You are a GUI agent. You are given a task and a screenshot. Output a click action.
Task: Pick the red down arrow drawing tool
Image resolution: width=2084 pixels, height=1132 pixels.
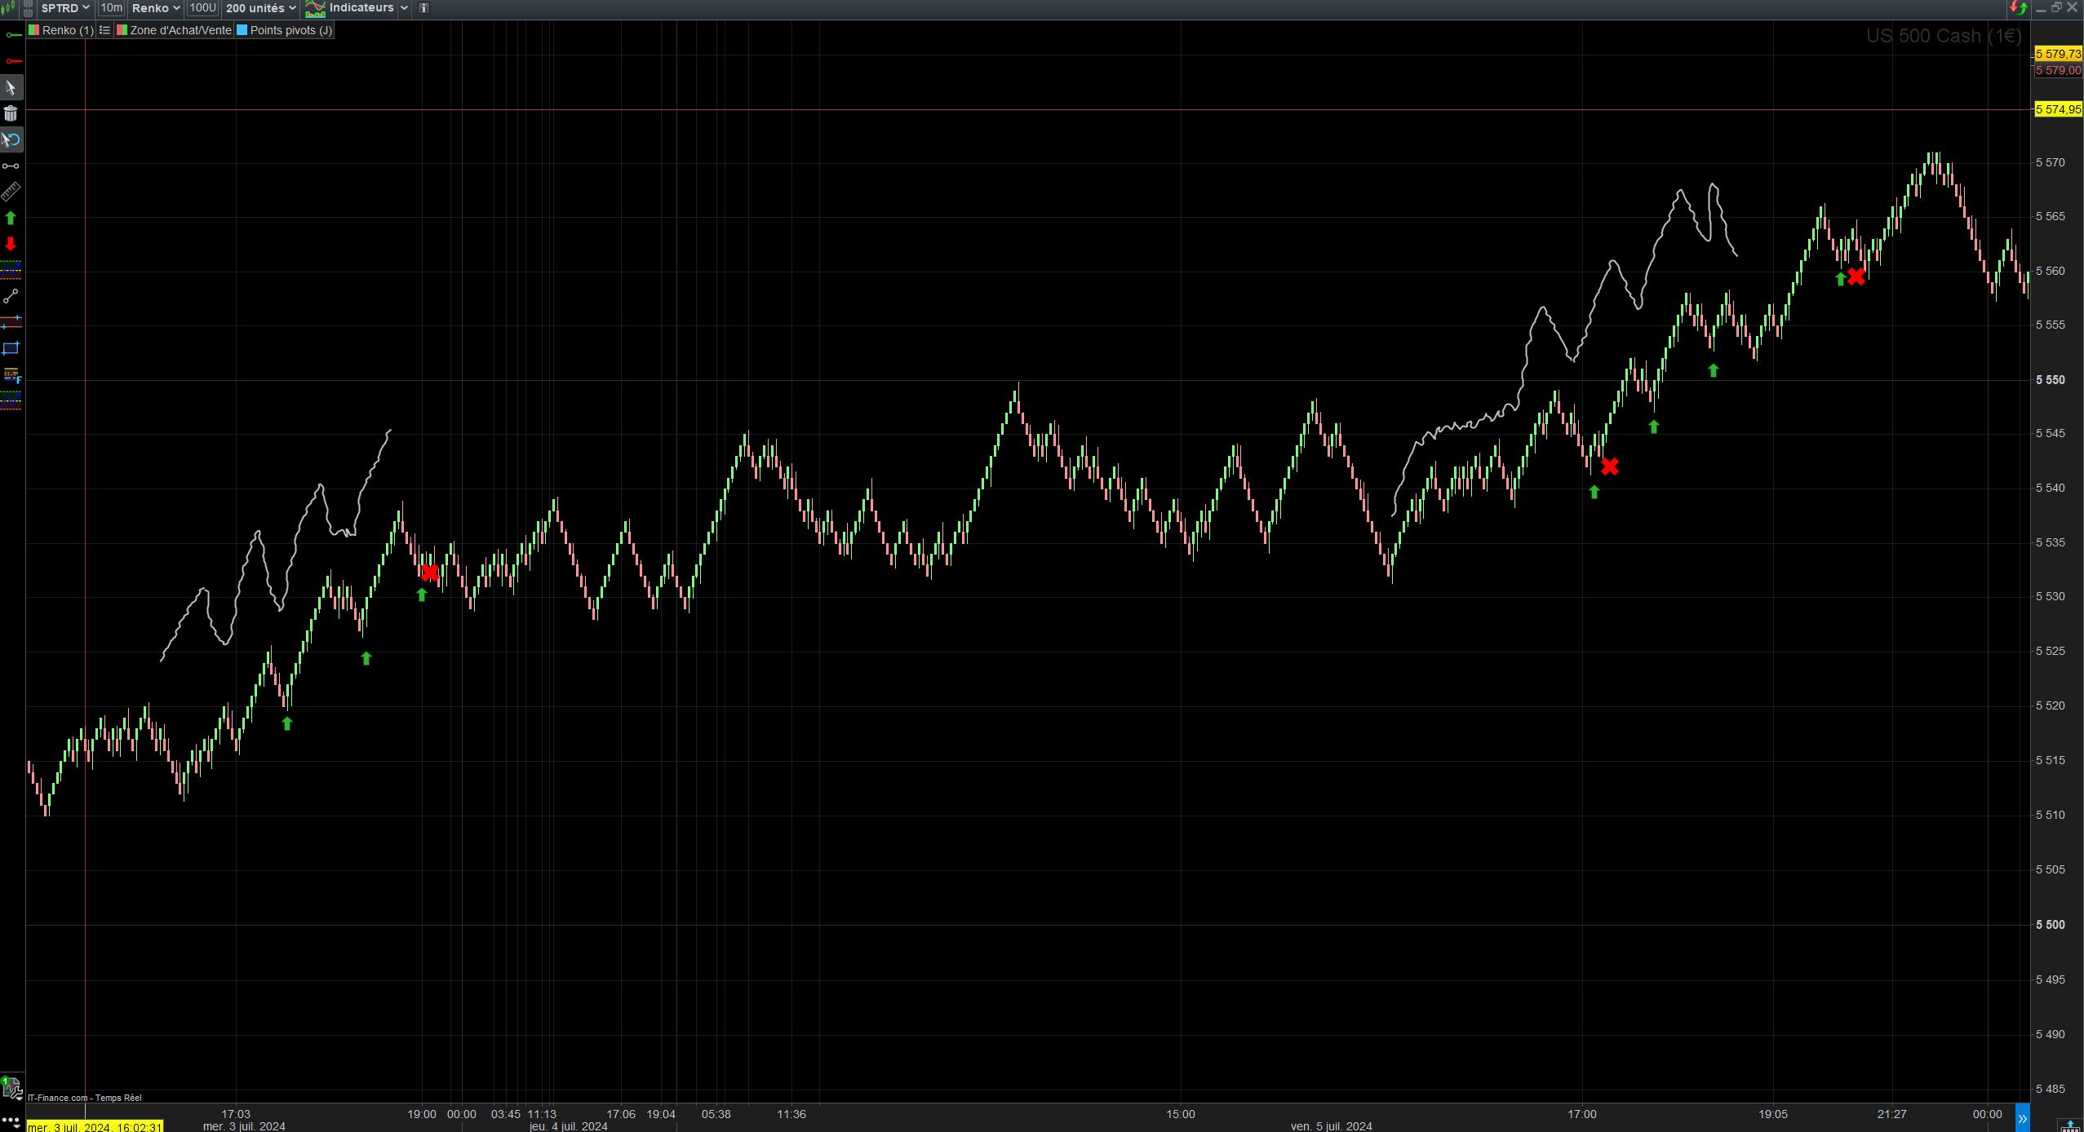pos(11,244)
